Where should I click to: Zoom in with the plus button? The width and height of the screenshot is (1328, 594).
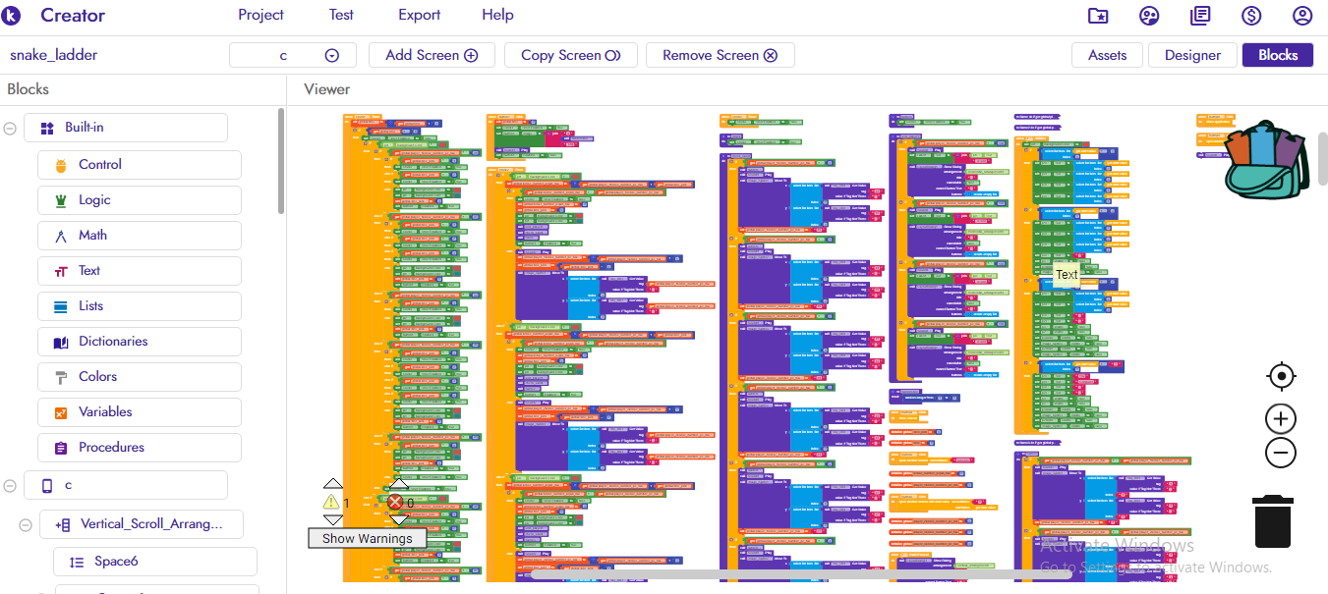click(x=1280, y=419)
